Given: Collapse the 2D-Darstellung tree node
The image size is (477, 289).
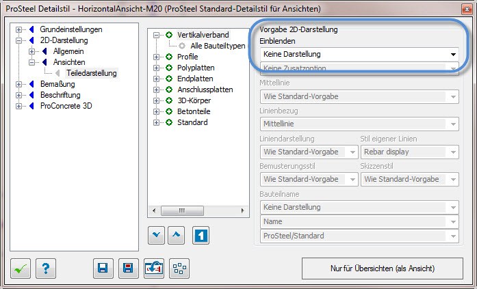Looking at the screenshot, I should 19,40.
